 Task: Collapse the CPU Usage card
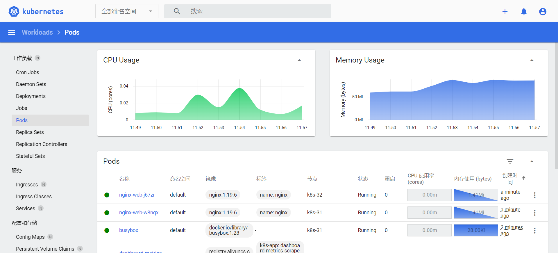tap(299, 60)
